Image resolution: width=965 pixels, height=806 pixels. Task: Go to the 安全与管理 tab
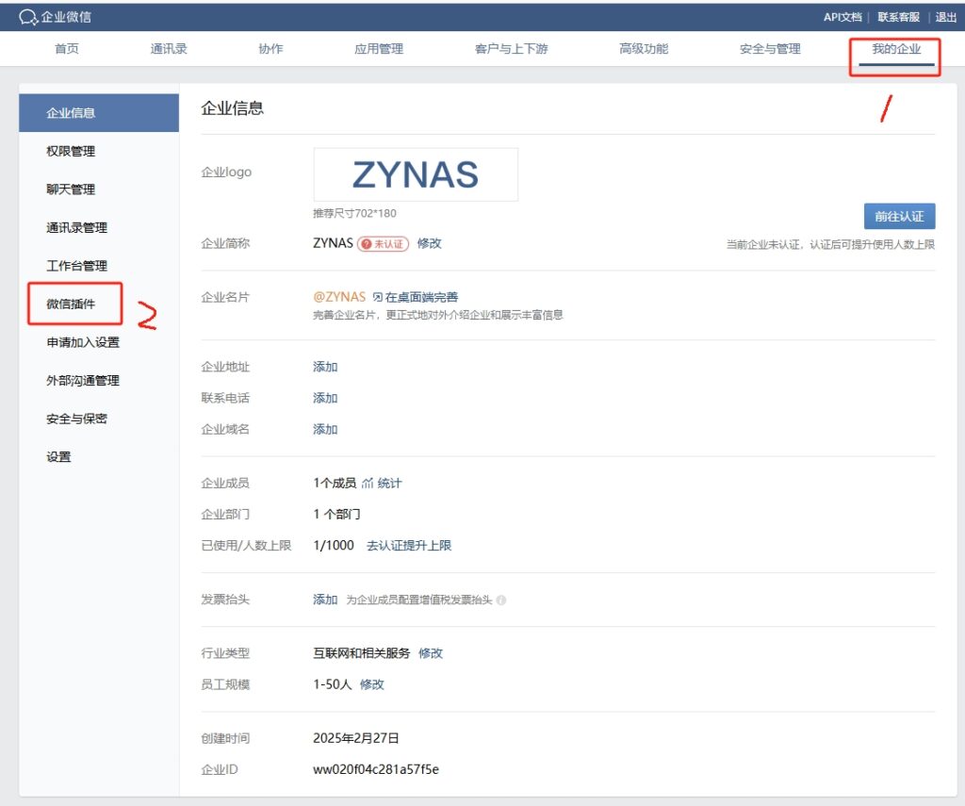[770, 49]
